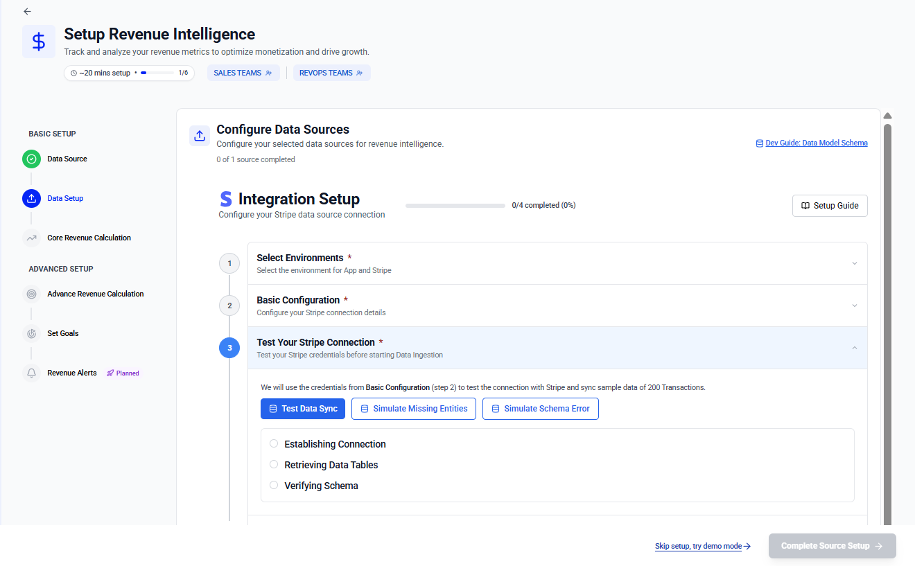Click the Revenue Alerts bell icon

click(x=31, y=373)
